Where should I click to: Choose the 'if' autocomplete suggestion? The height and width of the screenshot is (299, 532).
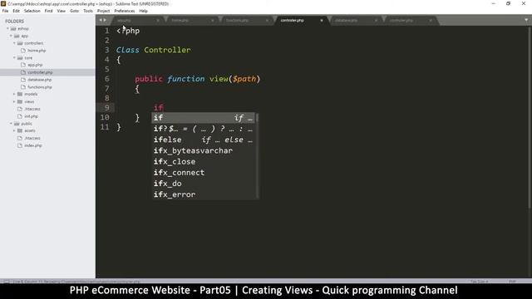tap(203, 118)
